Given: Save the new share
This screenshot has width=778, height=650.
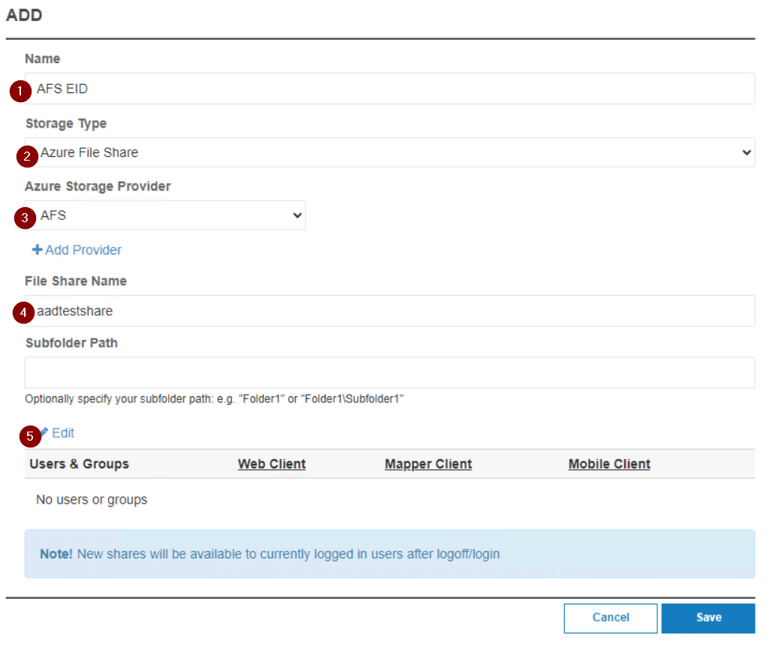Looking at the screenshot, I should [x=707, y=618].
